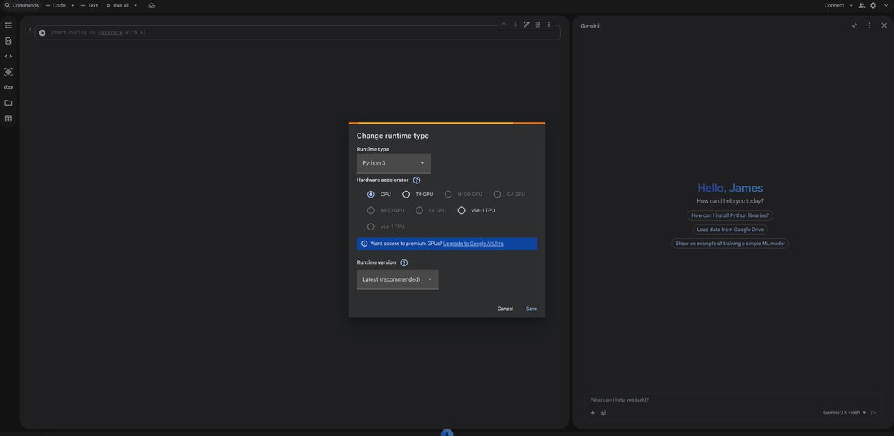Open the Gemini prompt tuning options icon
Screen dimensions: 894x436
pyautogui.click(x=604, y=413)
